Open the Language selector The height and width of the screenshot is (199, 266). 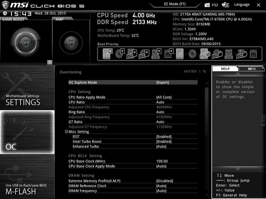242,4
